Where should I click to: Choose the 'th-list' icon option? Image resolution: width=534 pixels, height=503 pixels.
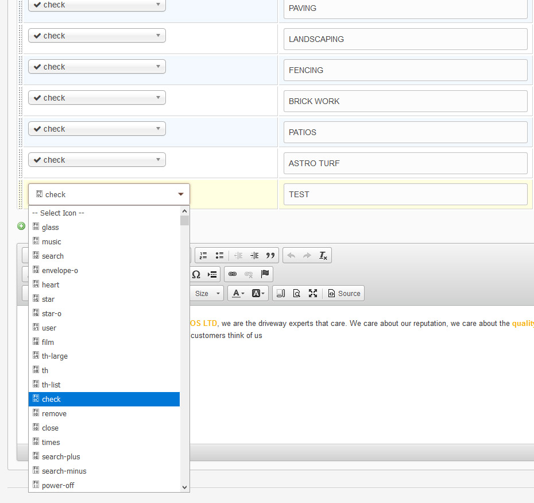click(104, 385)
